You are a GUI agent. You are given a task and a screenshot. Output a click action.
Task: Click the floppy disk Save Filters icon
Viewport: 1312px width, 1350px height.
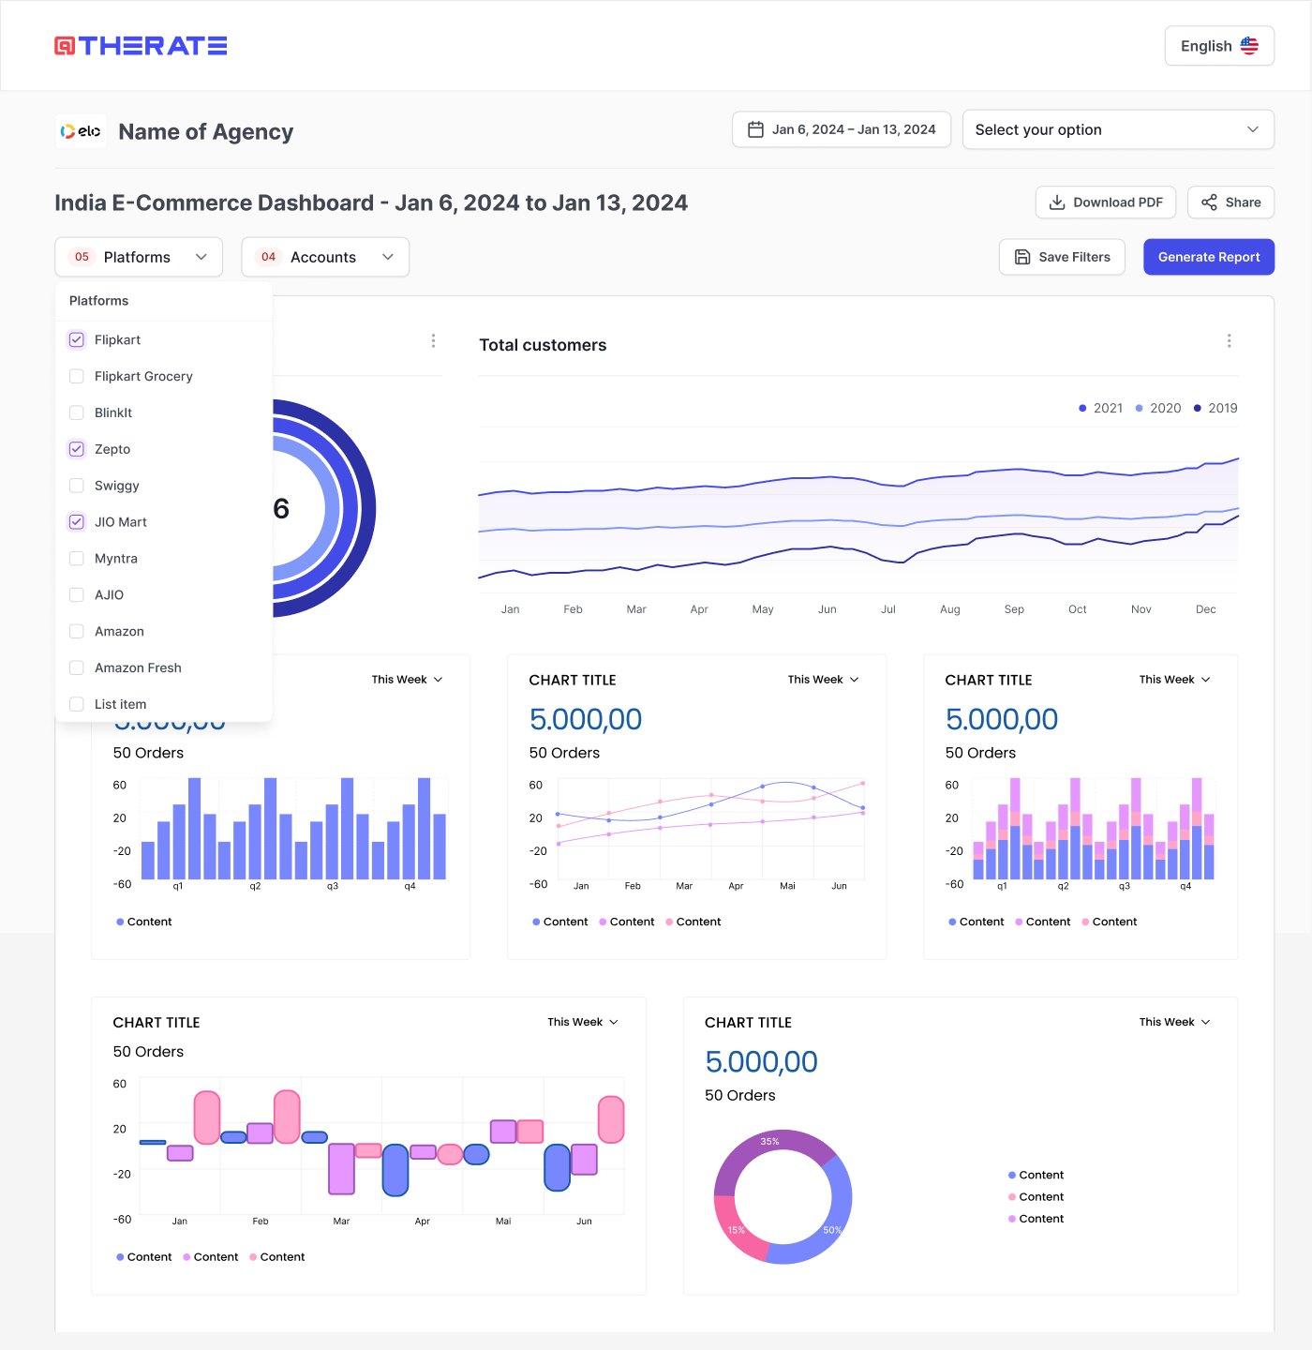(x=1022, y=257)
